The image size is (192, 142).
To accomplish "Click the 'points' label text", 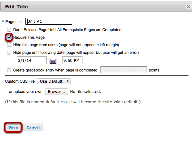I will click(x=154, y=70).
